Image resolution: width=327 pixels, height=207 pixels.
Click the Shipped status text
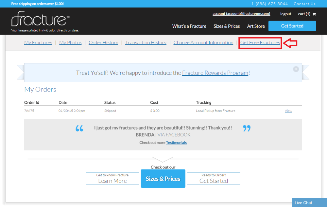(110, 111)
